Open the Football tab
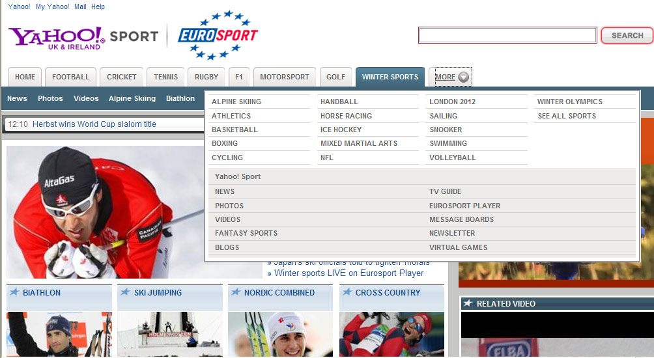Image resolution: width=654 pixels, height=358 pixels. coord(70,77)
